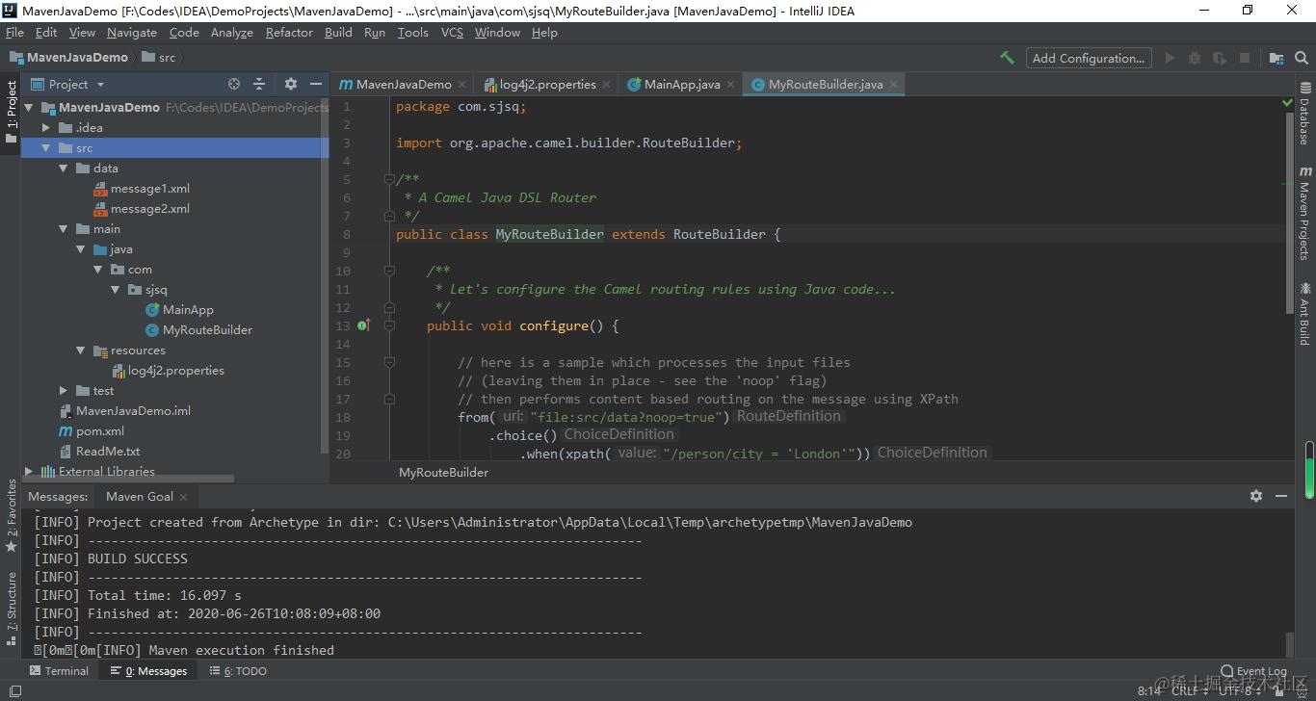Expand the test folder
The image size is (1316, 701).
64,391
